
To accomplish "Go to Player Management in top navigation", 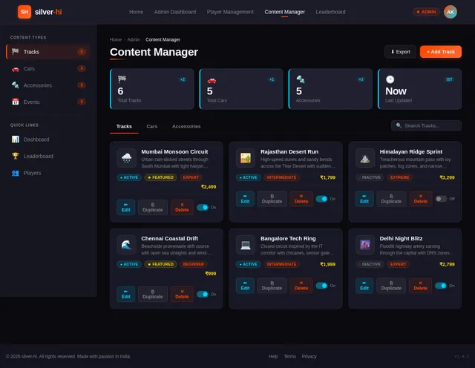I will (230, 12).
